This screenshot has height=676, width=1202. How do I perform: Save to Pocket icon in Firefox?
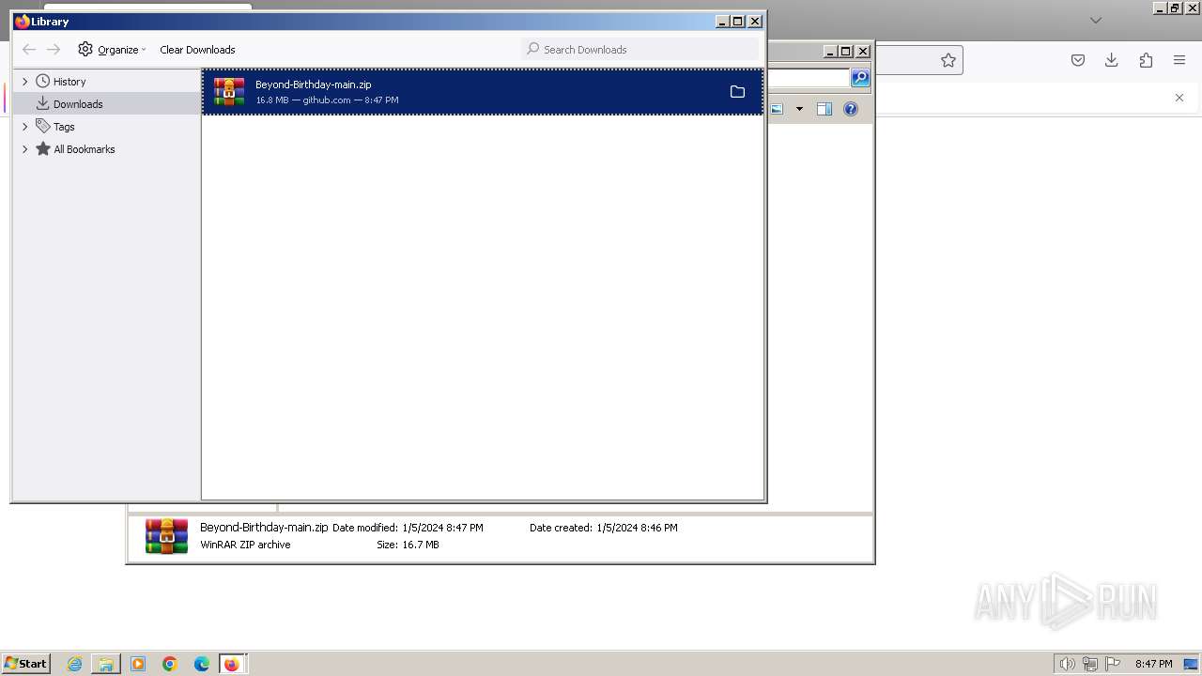tap(1078, 60)
